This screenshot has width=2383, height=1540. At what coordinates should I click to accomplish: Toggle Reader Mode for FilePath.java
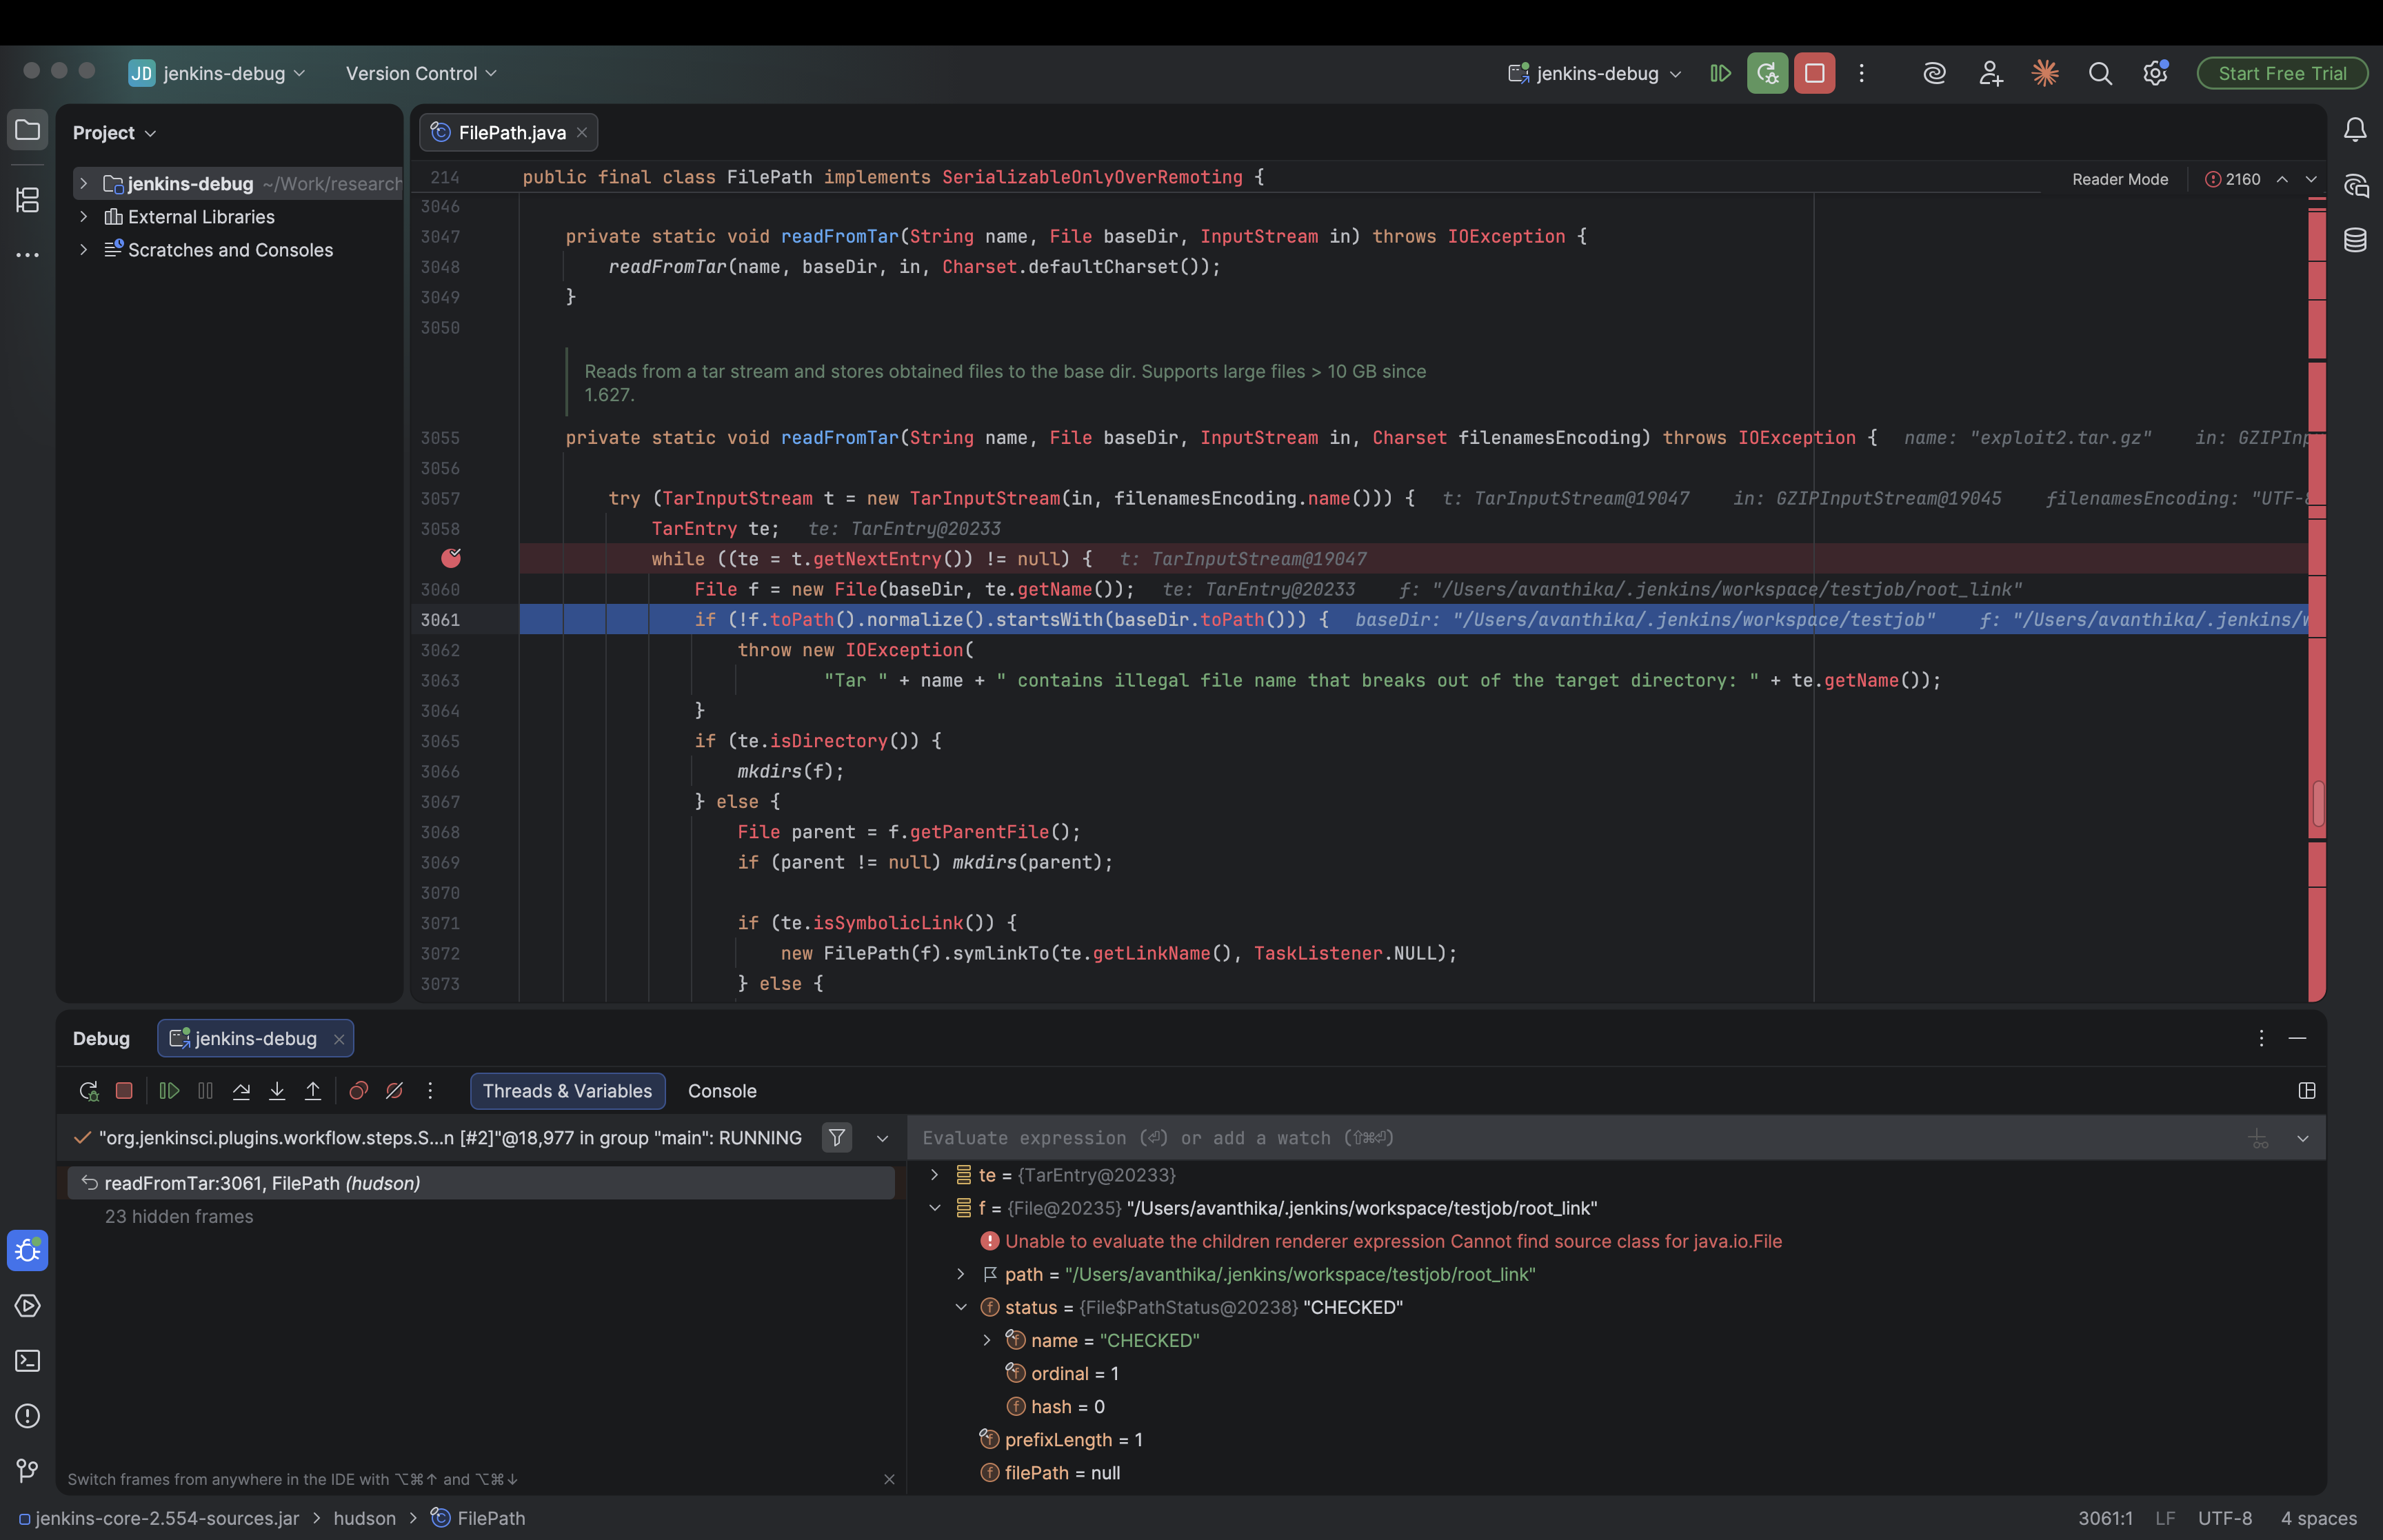(2119, 179)
